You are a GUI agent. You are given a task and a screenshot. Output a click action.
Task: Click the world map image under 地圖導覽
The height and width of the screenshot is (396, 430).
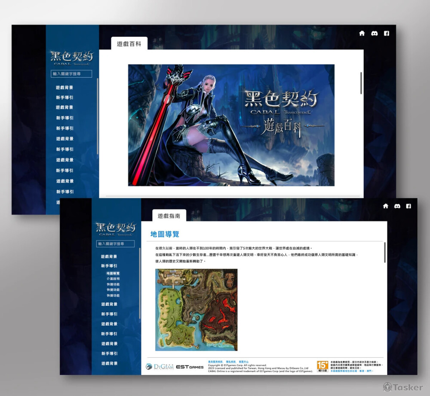196,310
